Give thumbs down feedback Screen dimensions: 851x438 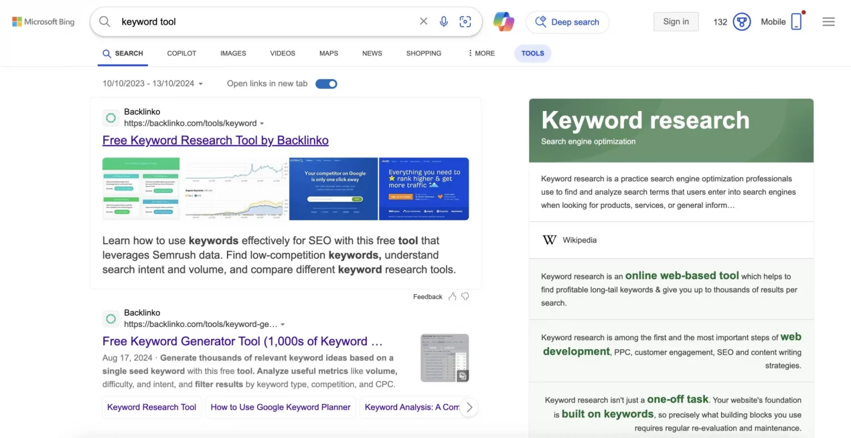click(x=465, y=296)
